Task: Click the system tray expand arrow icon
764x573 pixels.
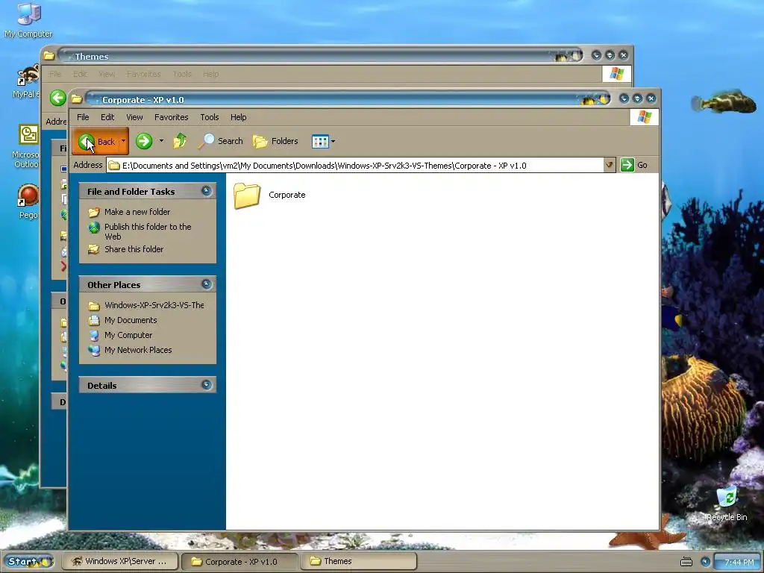Action: [x=705, y=562]
